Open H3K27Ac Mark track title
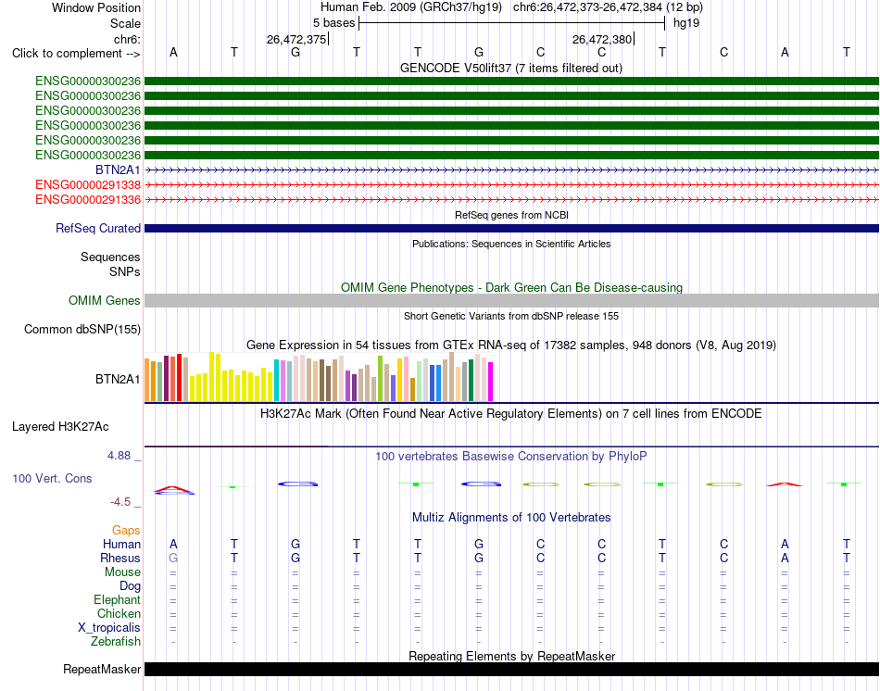The width and height of the screenshot is (880, 691). tap(511, 414)
